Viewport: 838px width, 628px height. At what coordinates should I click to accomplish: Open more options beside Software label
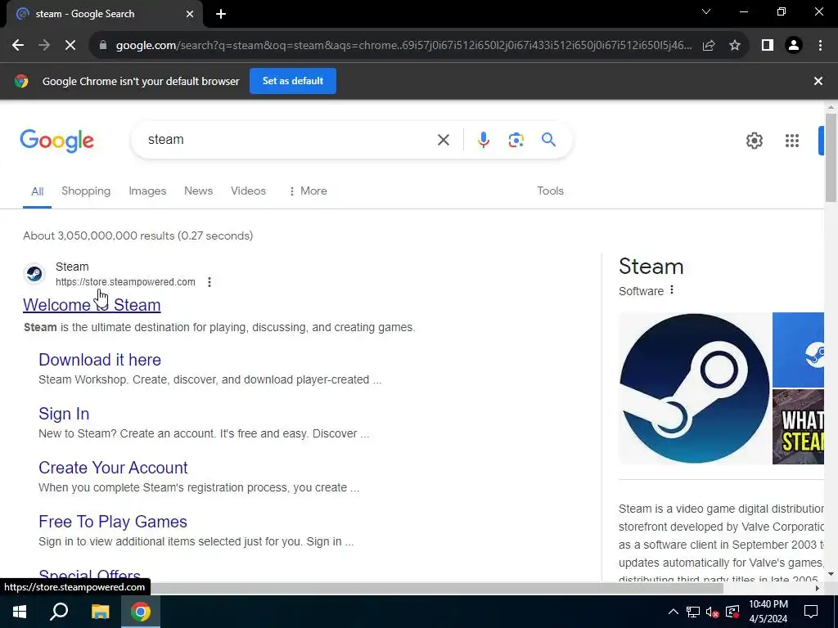[672, 290]
